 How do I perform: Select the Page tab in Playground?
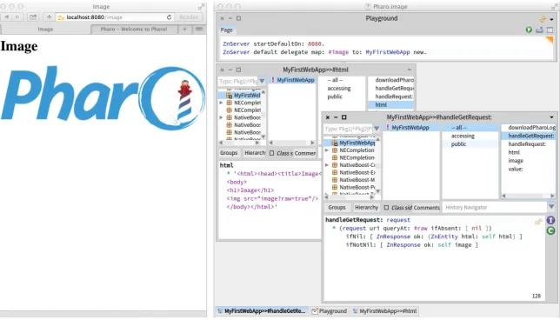(226, 30)
